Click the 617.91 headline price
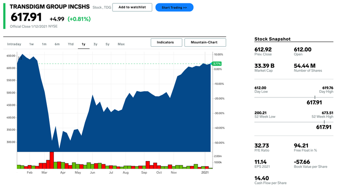Viewport: 337px width, 188px height. coord(26,17)
